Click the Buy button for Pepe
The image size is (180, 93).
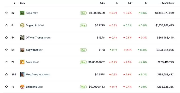coord(83,13)
